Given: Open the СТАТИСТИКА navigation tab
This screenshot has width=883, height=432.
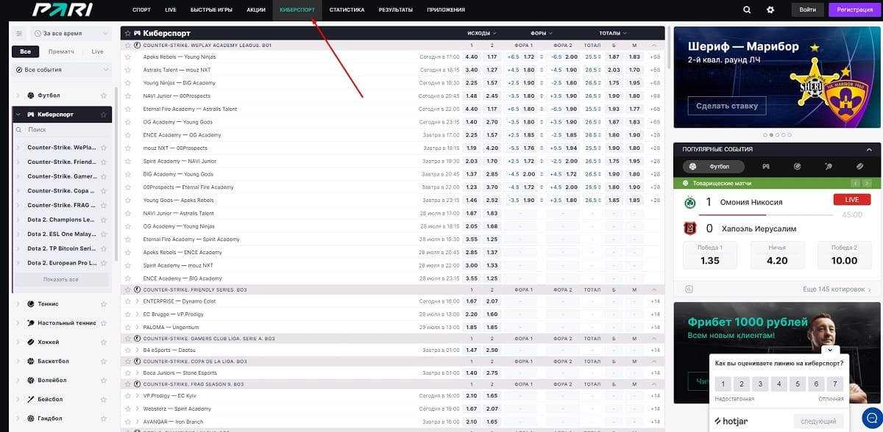Looking at the screenshot, I should (347, 10).
